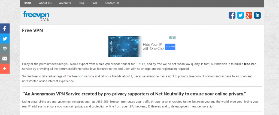
Task: Follow the "vpn" hyperlink in the paragraph
Action: click(81, 77)
